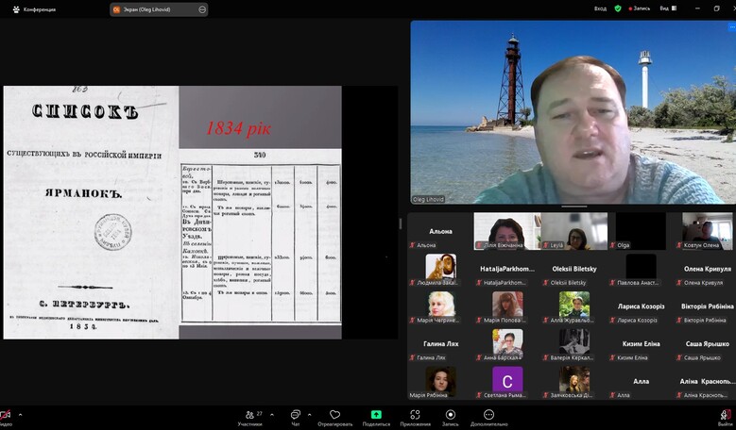Open the Участники participants panel

coord(250,418)
